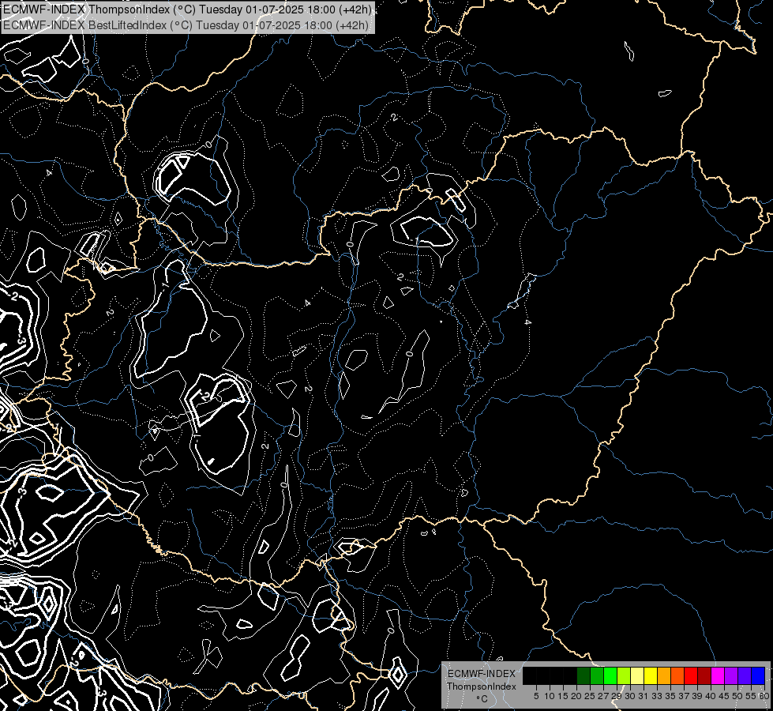Click legend tick value 10
Image resolution: width=773 pixels, height=711 pixels.
tap(550, 696)
